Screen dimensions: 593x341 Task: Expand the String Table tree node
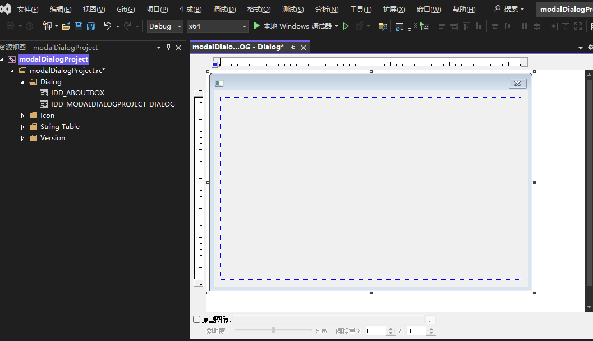pos(23,126)
